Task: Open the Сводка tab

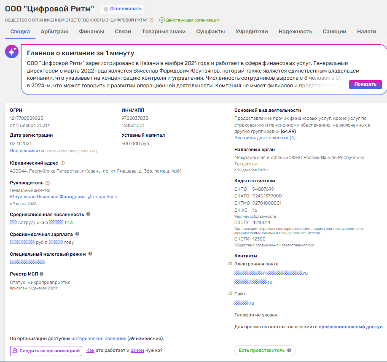Action: [x=20, y=32]
